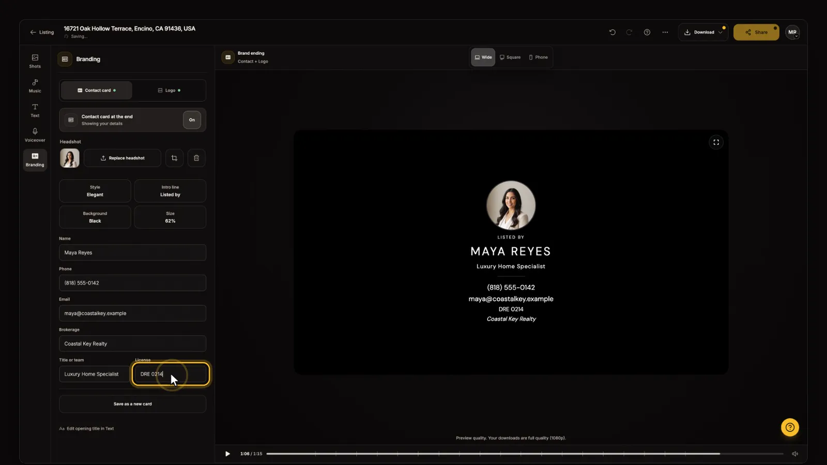Open the three-dot more options menu
The height and width of the screenshot is (465, 827).
pyautogui.click(x=665, y=32)
